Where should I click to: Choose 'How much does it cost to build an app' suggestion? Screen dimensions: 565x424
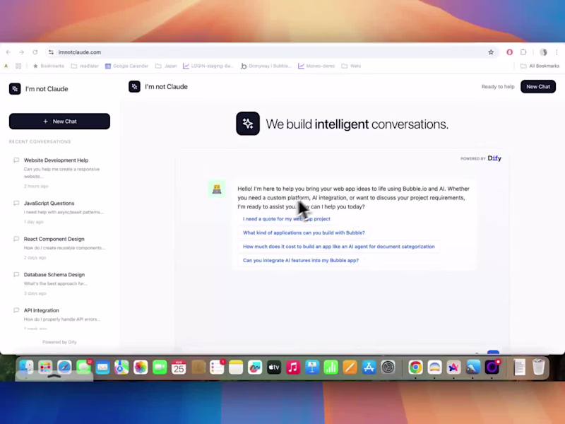pos(339,247)
